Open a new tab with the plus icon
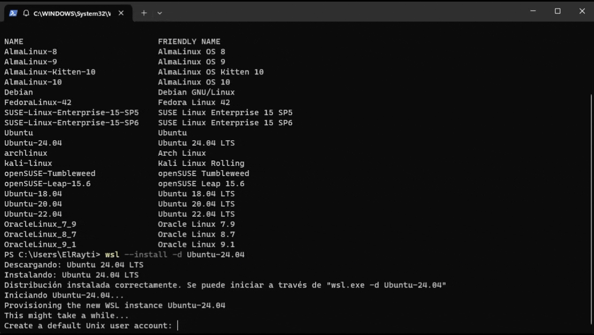This screenshot has height=335, width=594. point(144,13)
